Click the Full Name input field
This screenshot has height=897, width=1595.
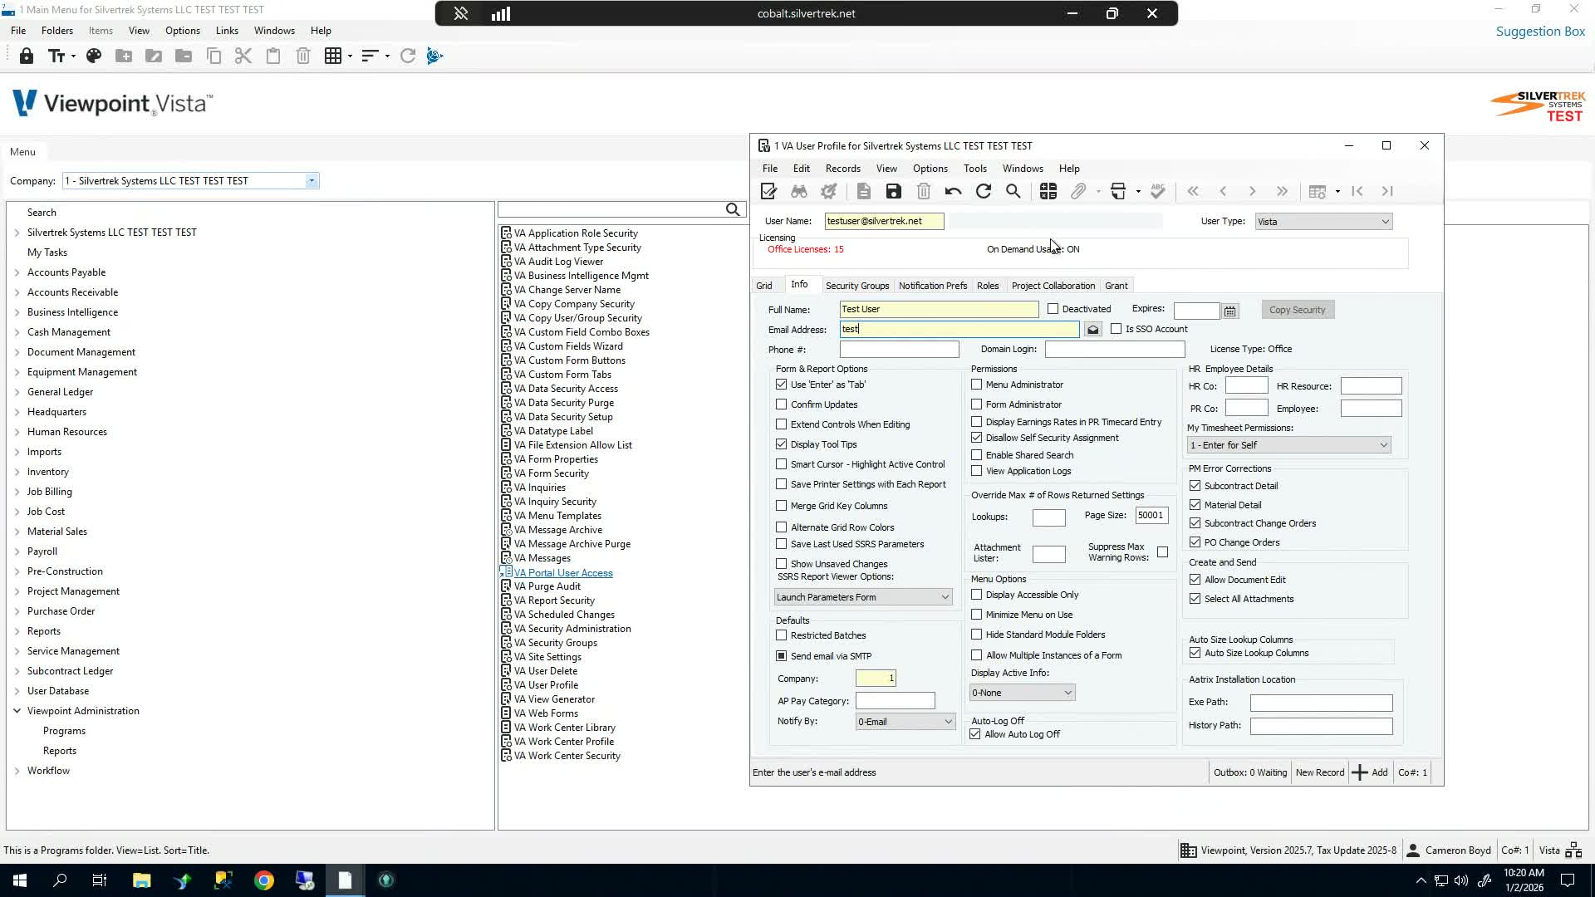tap(939, 309)
